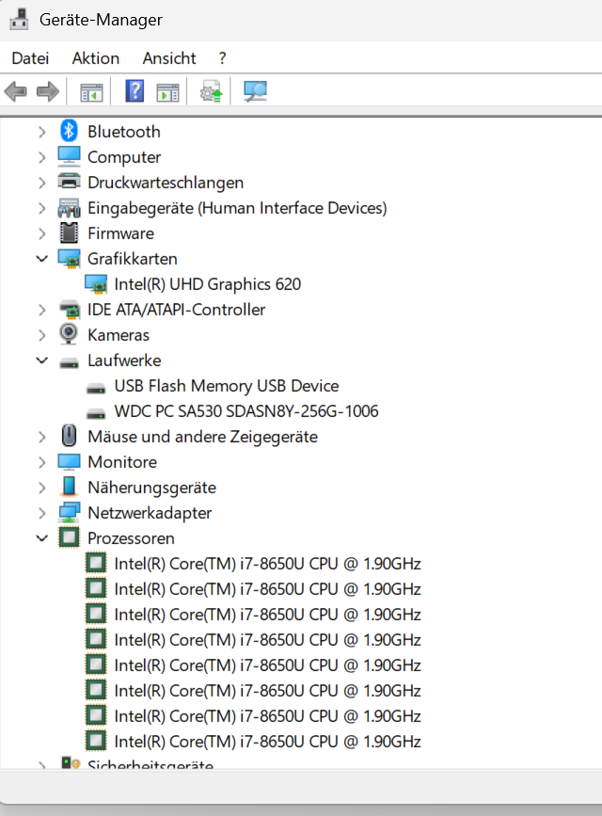Viewport: 602px width, 816px height.
Task: Select the last i7-8650U CPU entry text
Action: pos(267,742)
